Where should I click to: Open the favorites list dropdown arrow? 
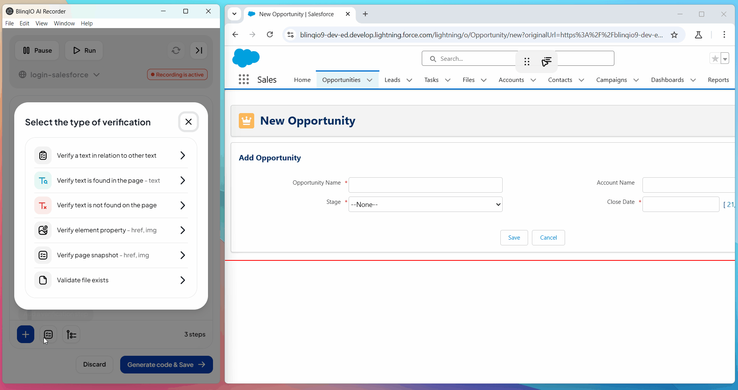(725, 59)
